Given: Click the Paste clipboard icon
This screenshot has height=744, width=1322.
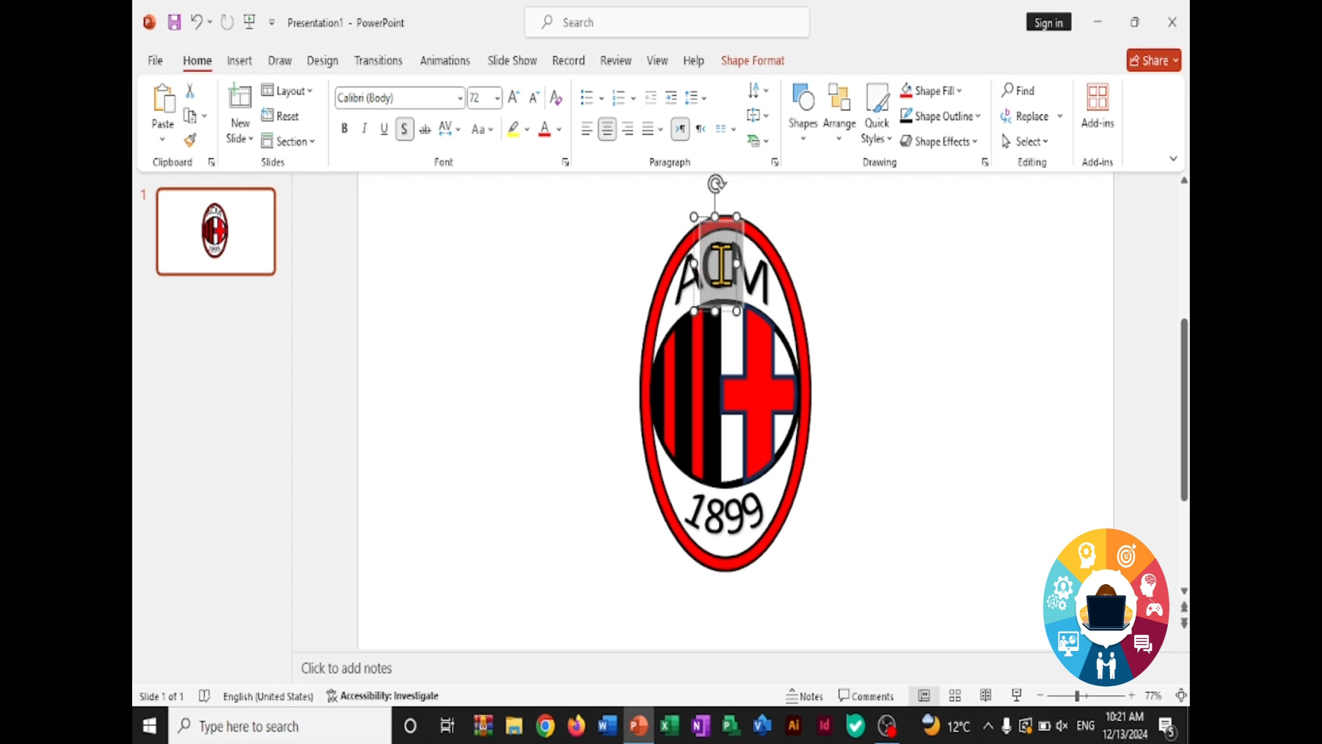Looking at the screenshot, I should click(x=163, y=98).
